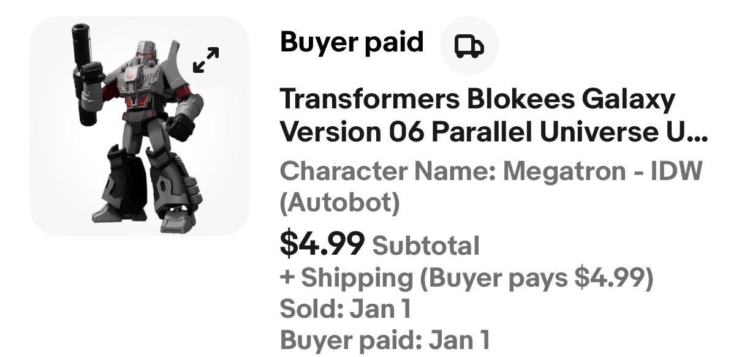Click the bold "Buyer paid" status heading

[x=352, y=42]
